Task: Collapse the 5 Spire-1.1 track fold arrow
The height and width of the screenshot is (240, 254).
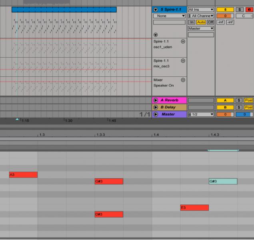Action: [x=156, y=10]
